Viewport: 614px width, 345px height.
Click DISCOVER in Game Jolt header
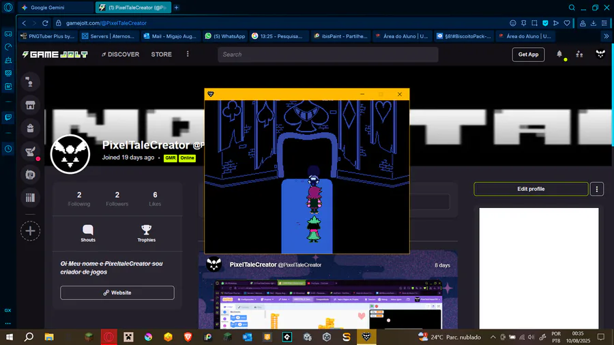click(120, 55)
